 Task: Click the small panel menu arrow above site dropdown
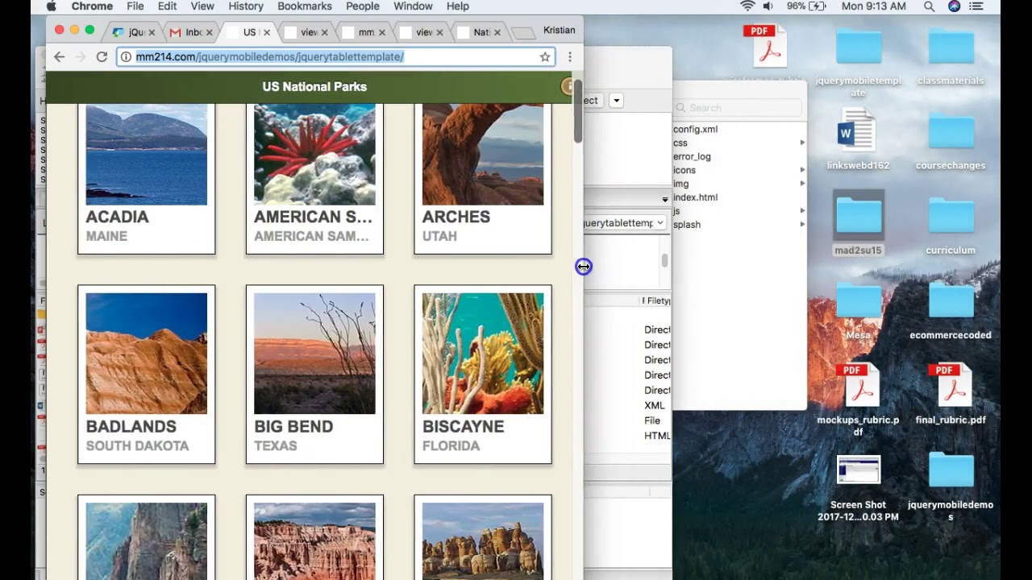coord(665,199)
